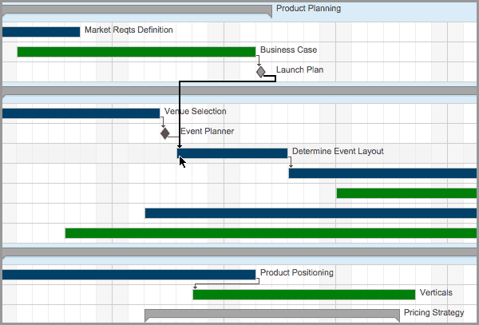Click the 'Verticals' task label
Viewport: 479px width, 325px height.
click(436, 293)
